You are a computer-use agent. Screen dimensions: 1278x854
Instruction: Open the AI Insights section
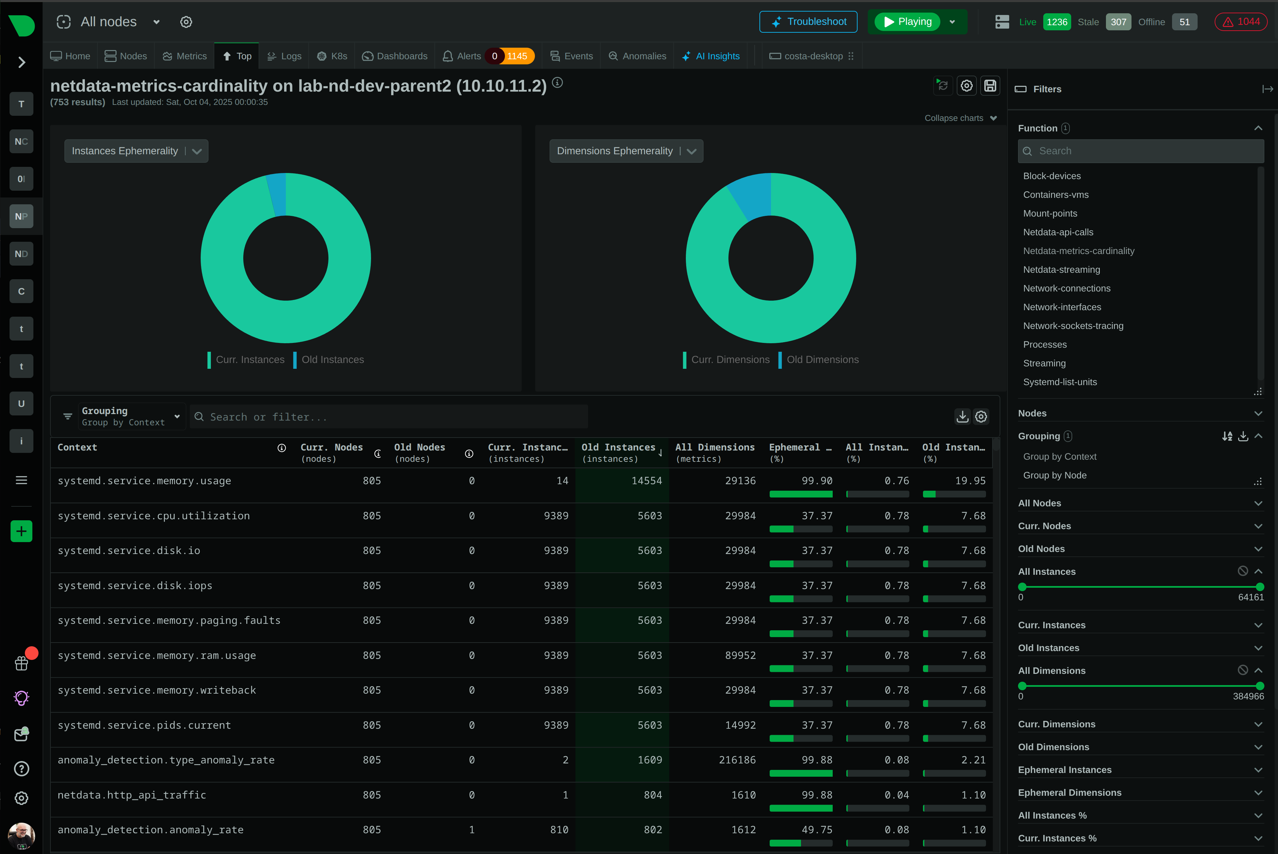pyautogui.click(x=711, y=56)
